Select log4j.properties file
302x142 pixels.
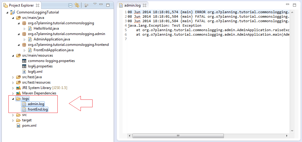click(x=40, y=66)
